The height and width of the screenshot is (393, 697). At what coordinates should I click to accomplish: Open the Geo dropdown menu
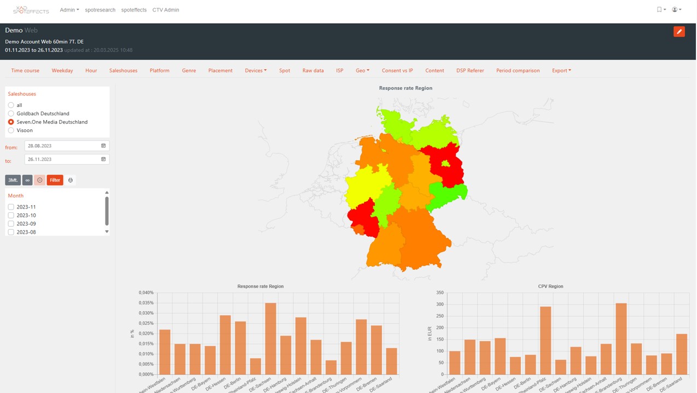click(x=362, y=70)
